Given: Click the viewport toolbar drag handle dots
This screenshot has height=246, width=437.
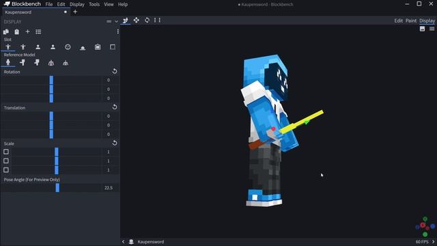Looking at the screenshot, I should pyautogui.click(x=157, y=20).
